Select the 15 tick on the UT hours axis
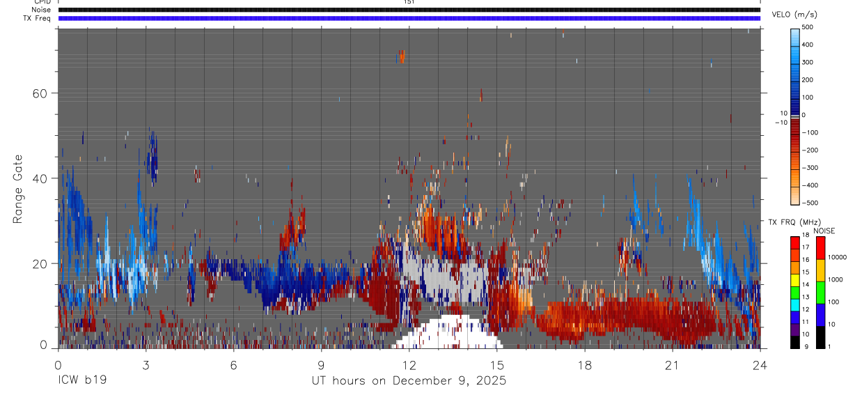 [497, 365]
